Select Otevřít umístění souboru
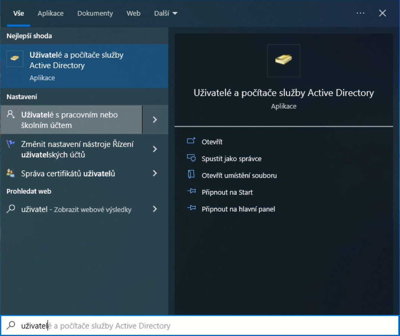 point(239,175)
